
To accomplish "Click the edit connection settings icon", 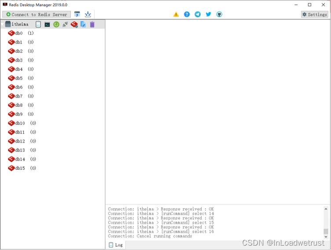I will pyautogui.click(x=83, y=25).
